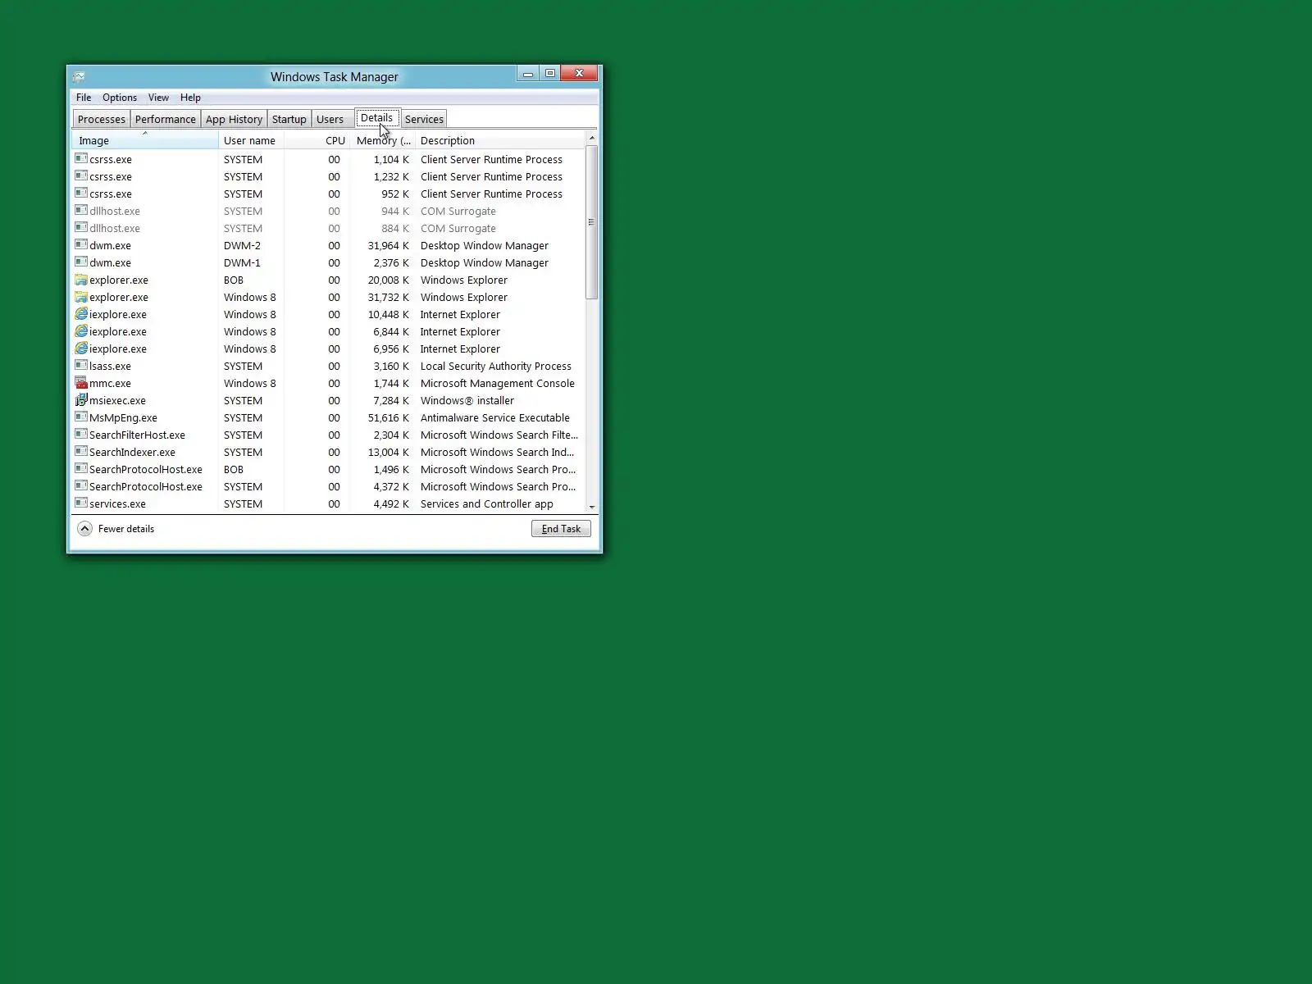Click the explorer.exe folder icon using 31,732 K
The height and width of the screenshot is (984, 1312).
pyautogui.click(x=81, y=296)
